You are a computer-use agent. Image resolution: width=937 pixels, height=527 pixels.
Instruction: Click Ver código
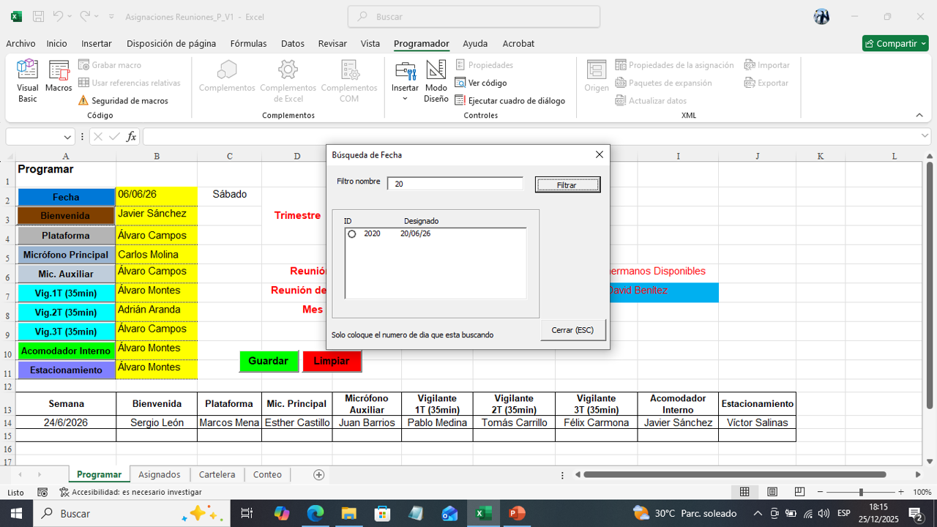pos(481,83)
